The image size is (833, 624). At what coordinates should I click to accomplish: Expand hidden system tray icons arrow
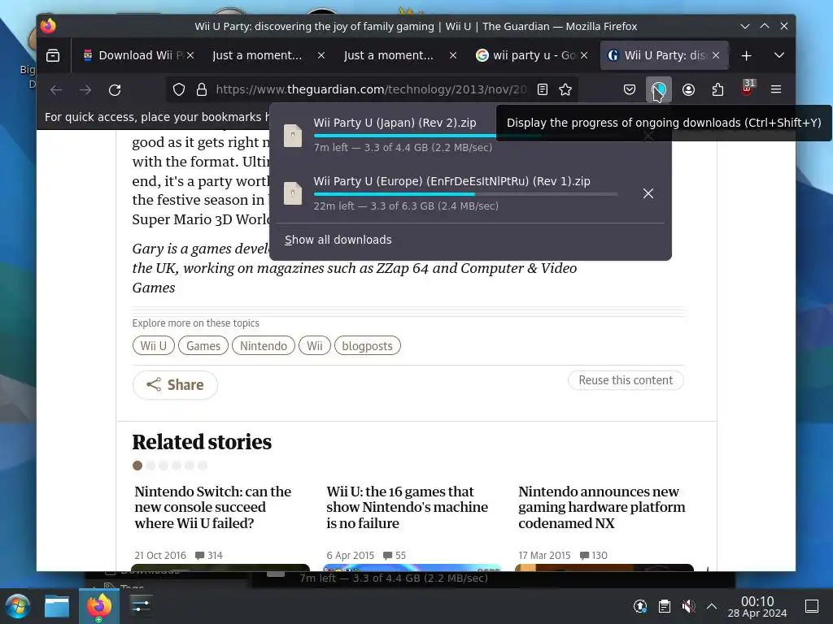pyautogui.click(x=712, y=606)
